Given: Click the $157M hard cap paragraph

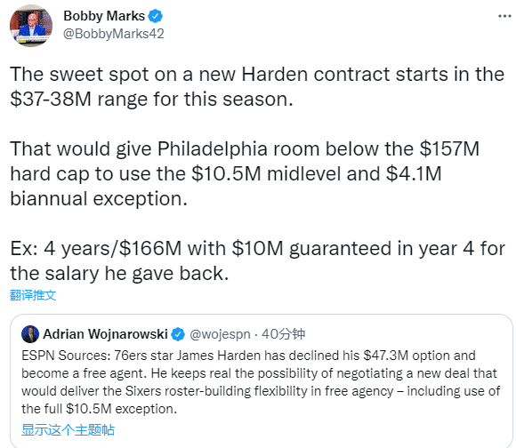Looking at the screenshot, I should point(245,173).
